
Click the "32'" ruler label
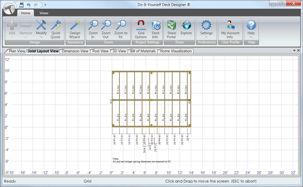click(293, 173)
